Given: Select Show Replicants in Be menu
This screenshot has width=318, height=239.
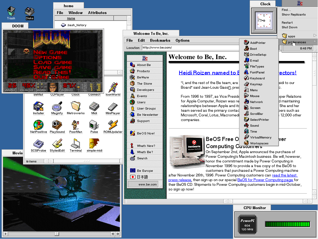Looking at the screenshot, I should point(293,14).
